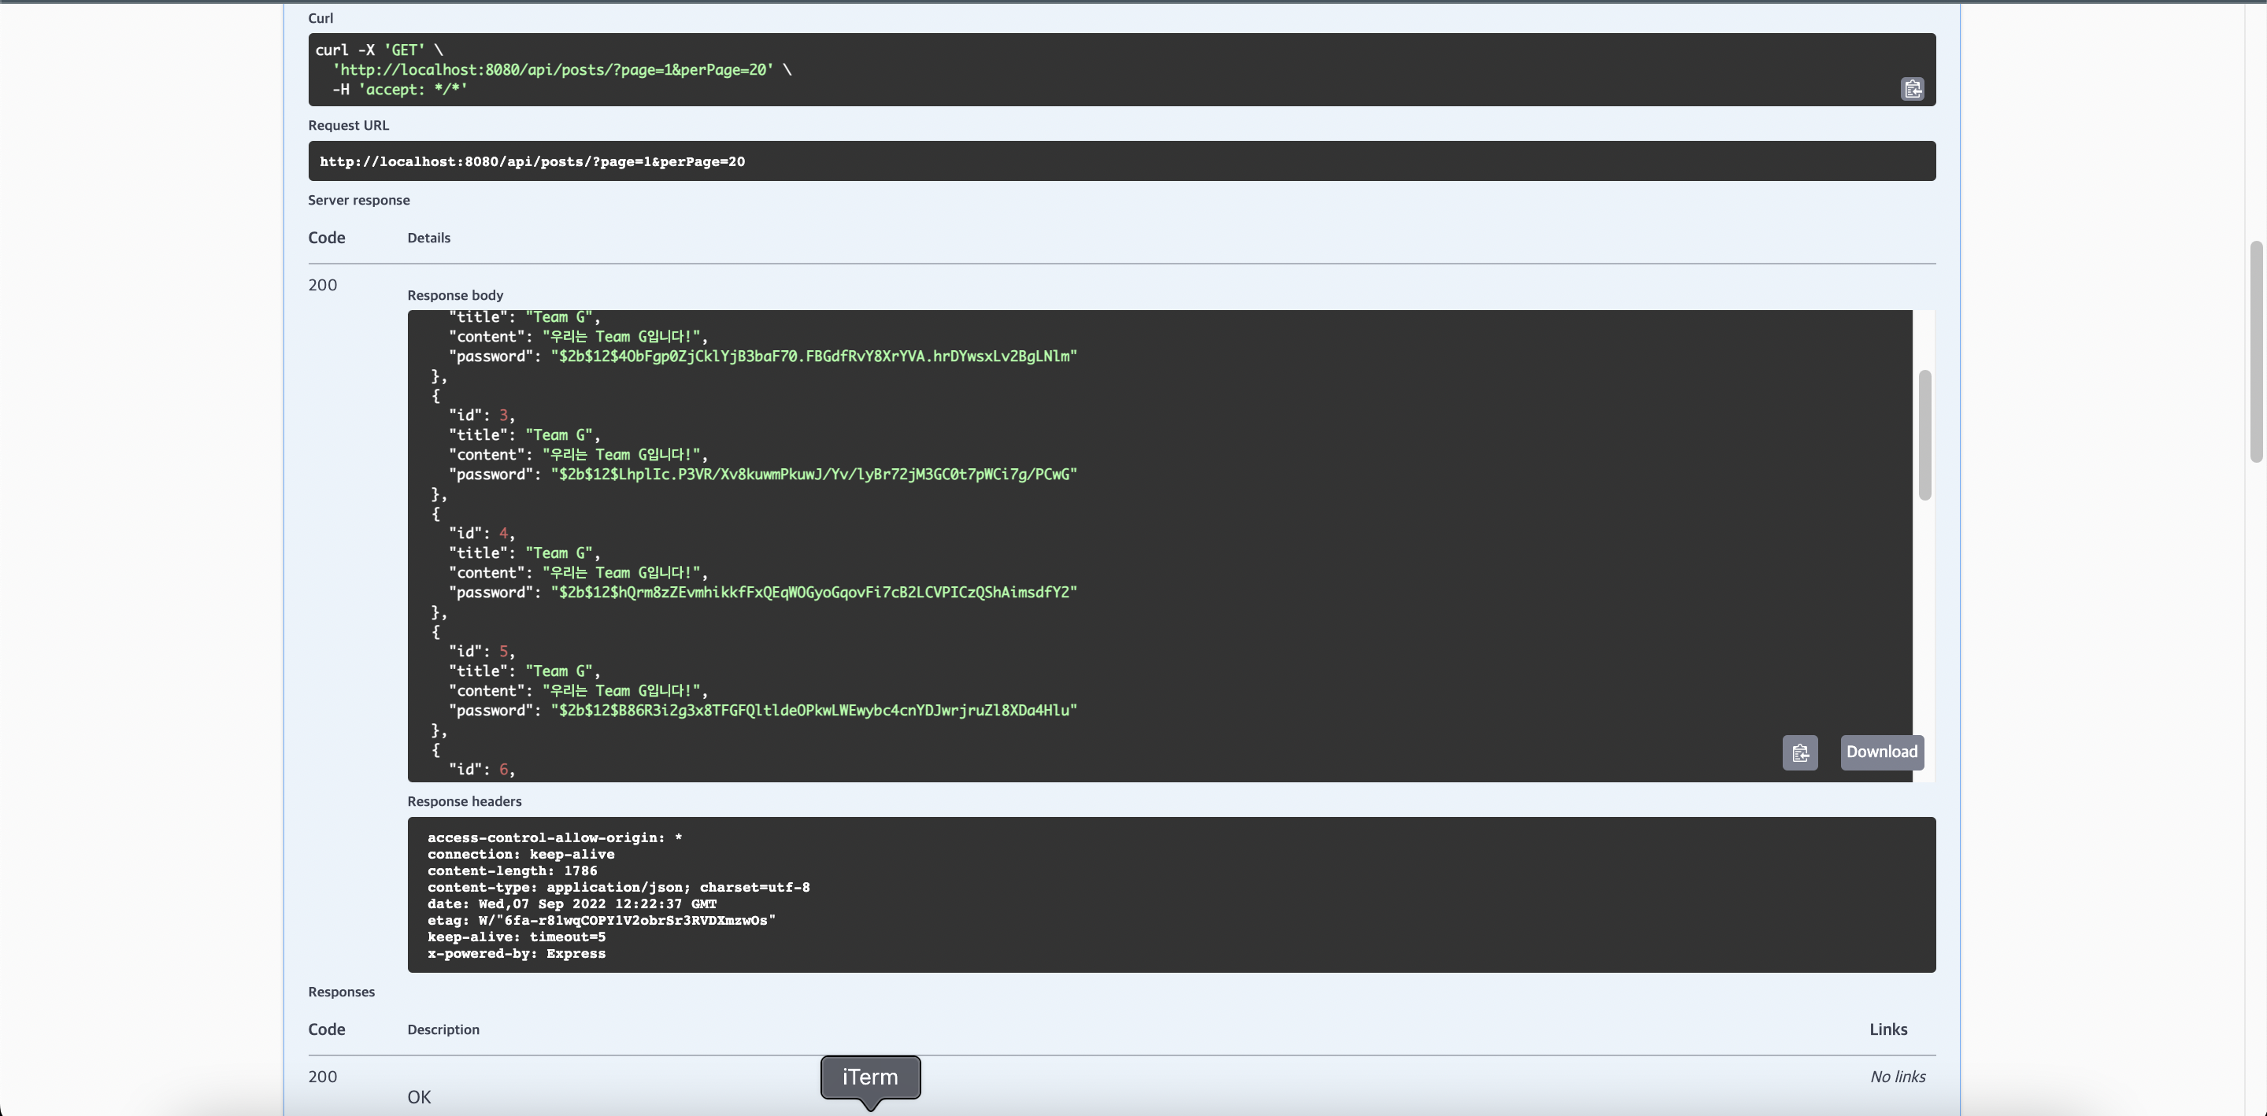Select the copy icon next to the Download button
This screenshot has width=2267, height=1116.
pyautogui.click(x=1800, y=753)
